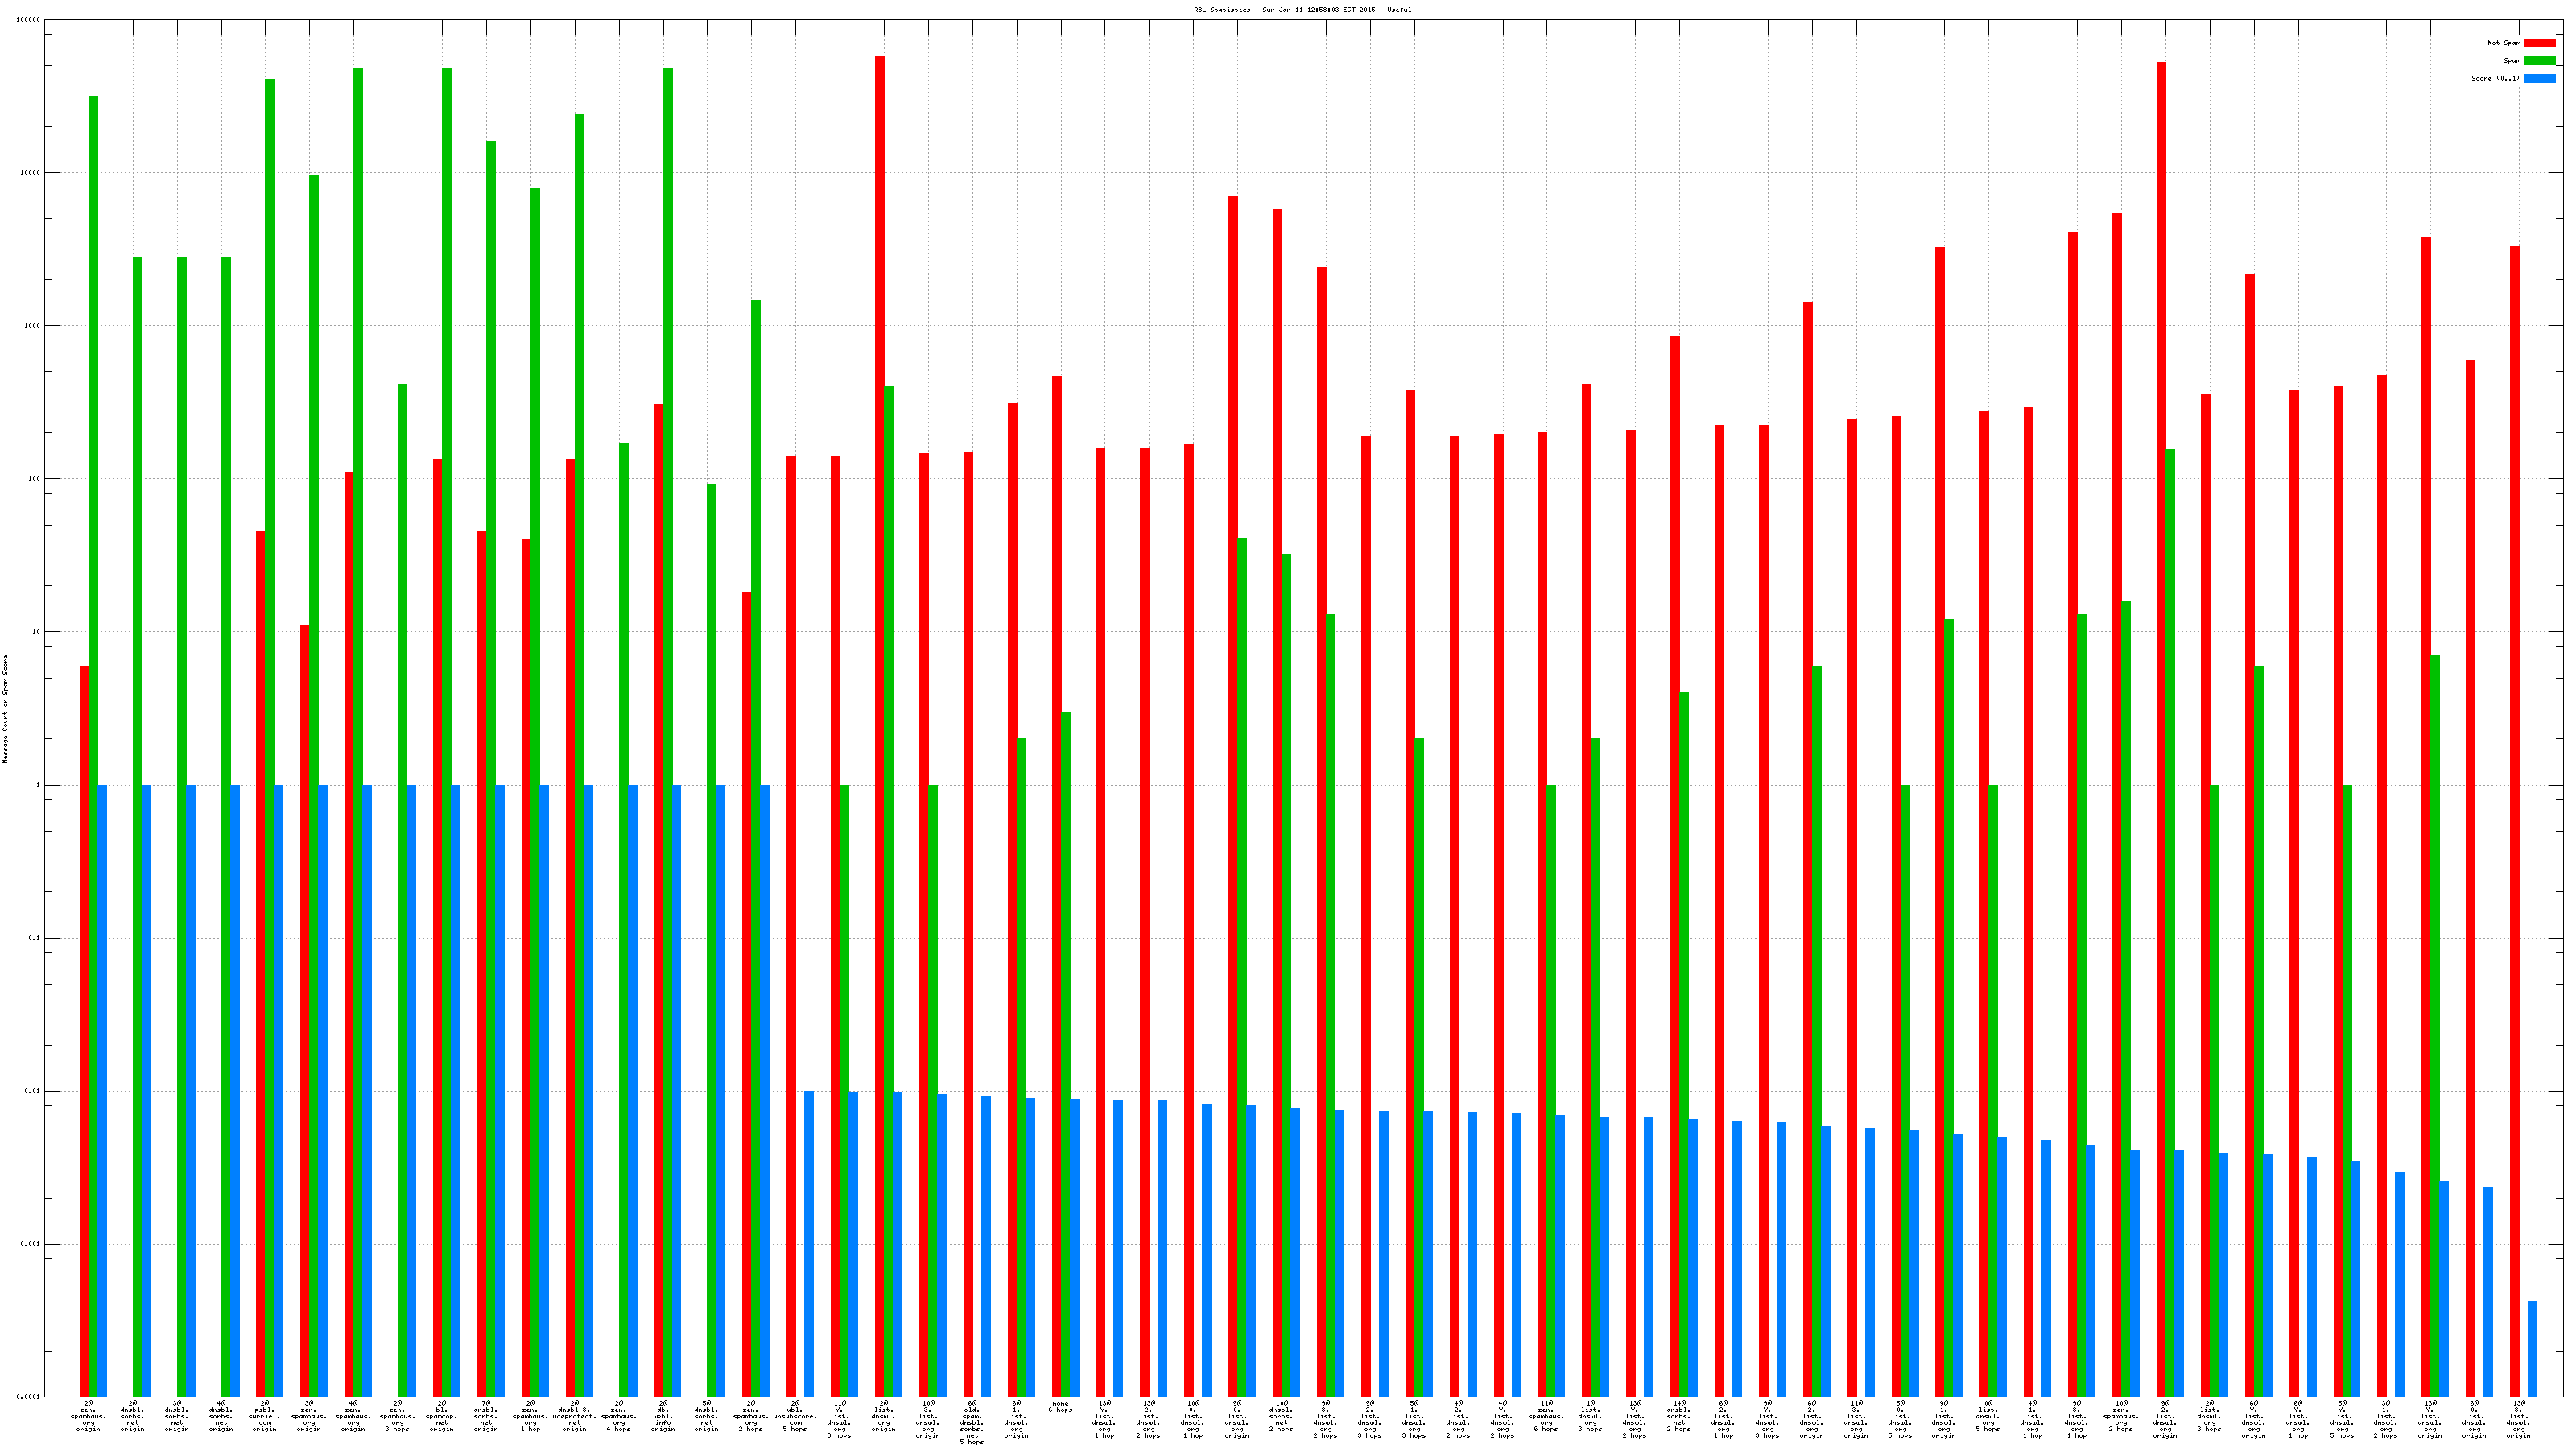Viewport: 2576px width, 1449px height.
Task: Click the 'db.wpbl.info origin' x-axis label
Action: pos(662,1416)
